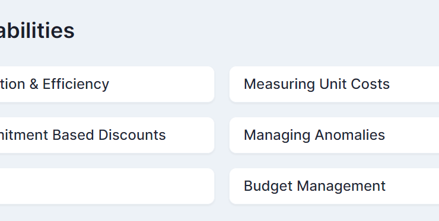Select the Managing Anomalies capability
This screenshot has height=221, width=439.
tap(334, 135)
